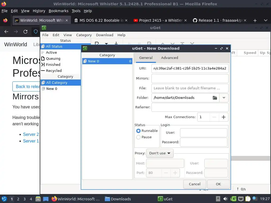Click the WinWorld site logo text
Screen dimensions: 271x203
[16, 44]
